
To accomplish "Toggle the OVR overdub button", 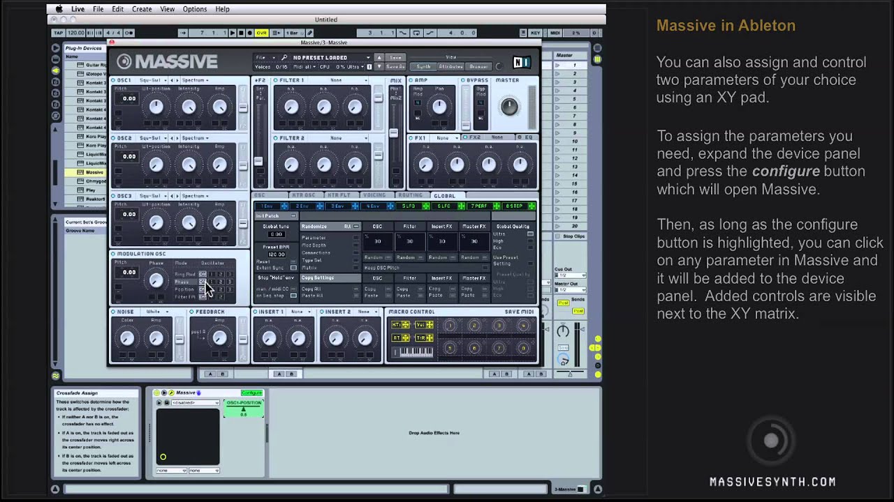I will click(261, 33).
